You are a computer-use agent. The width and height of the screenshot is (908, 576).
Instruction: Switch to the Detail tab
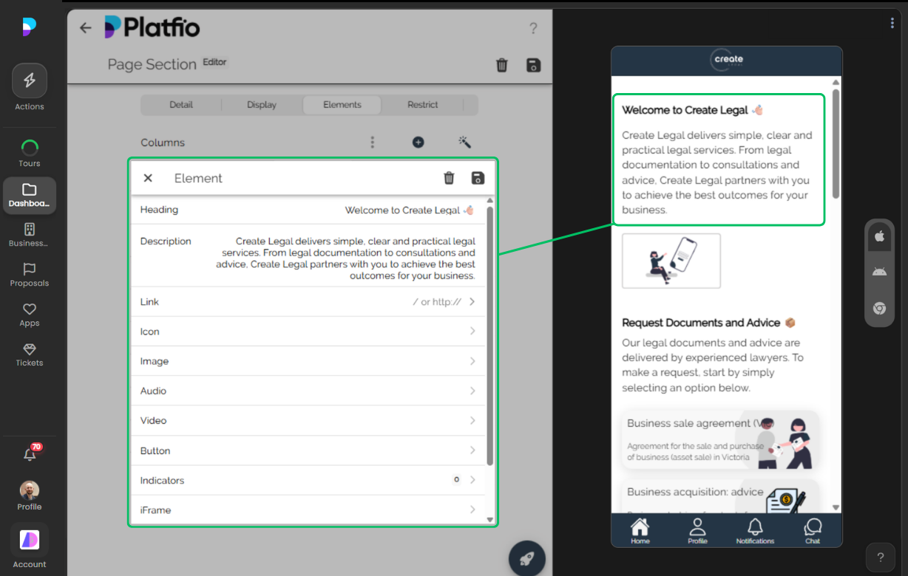[181, 105]
